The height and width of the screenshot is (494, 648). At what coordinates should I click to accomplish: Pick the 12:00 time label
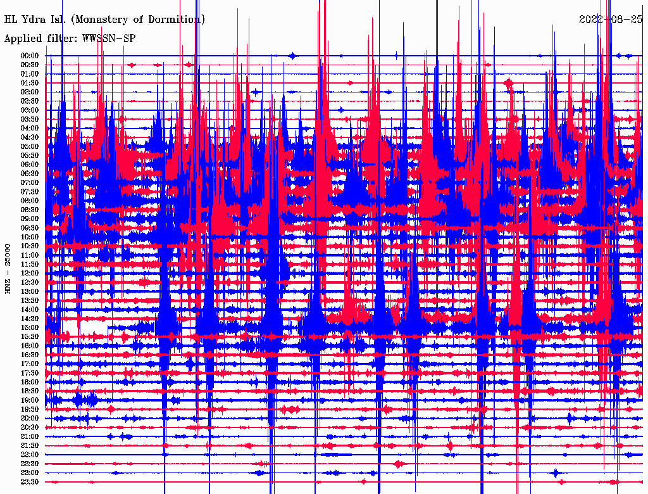coord(30,274)
